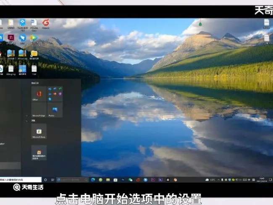
Task: Open the green bell icon on desktop
Action: click(200, 23)
